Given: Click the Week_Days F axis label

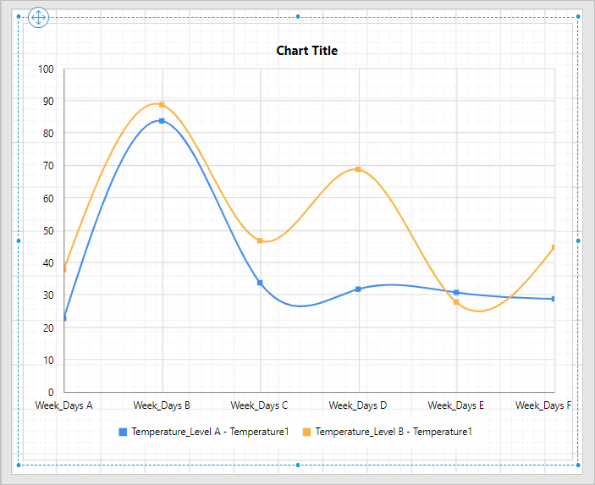Looking at the screenshot, I should pyautogui.click(x=543, y=405).
